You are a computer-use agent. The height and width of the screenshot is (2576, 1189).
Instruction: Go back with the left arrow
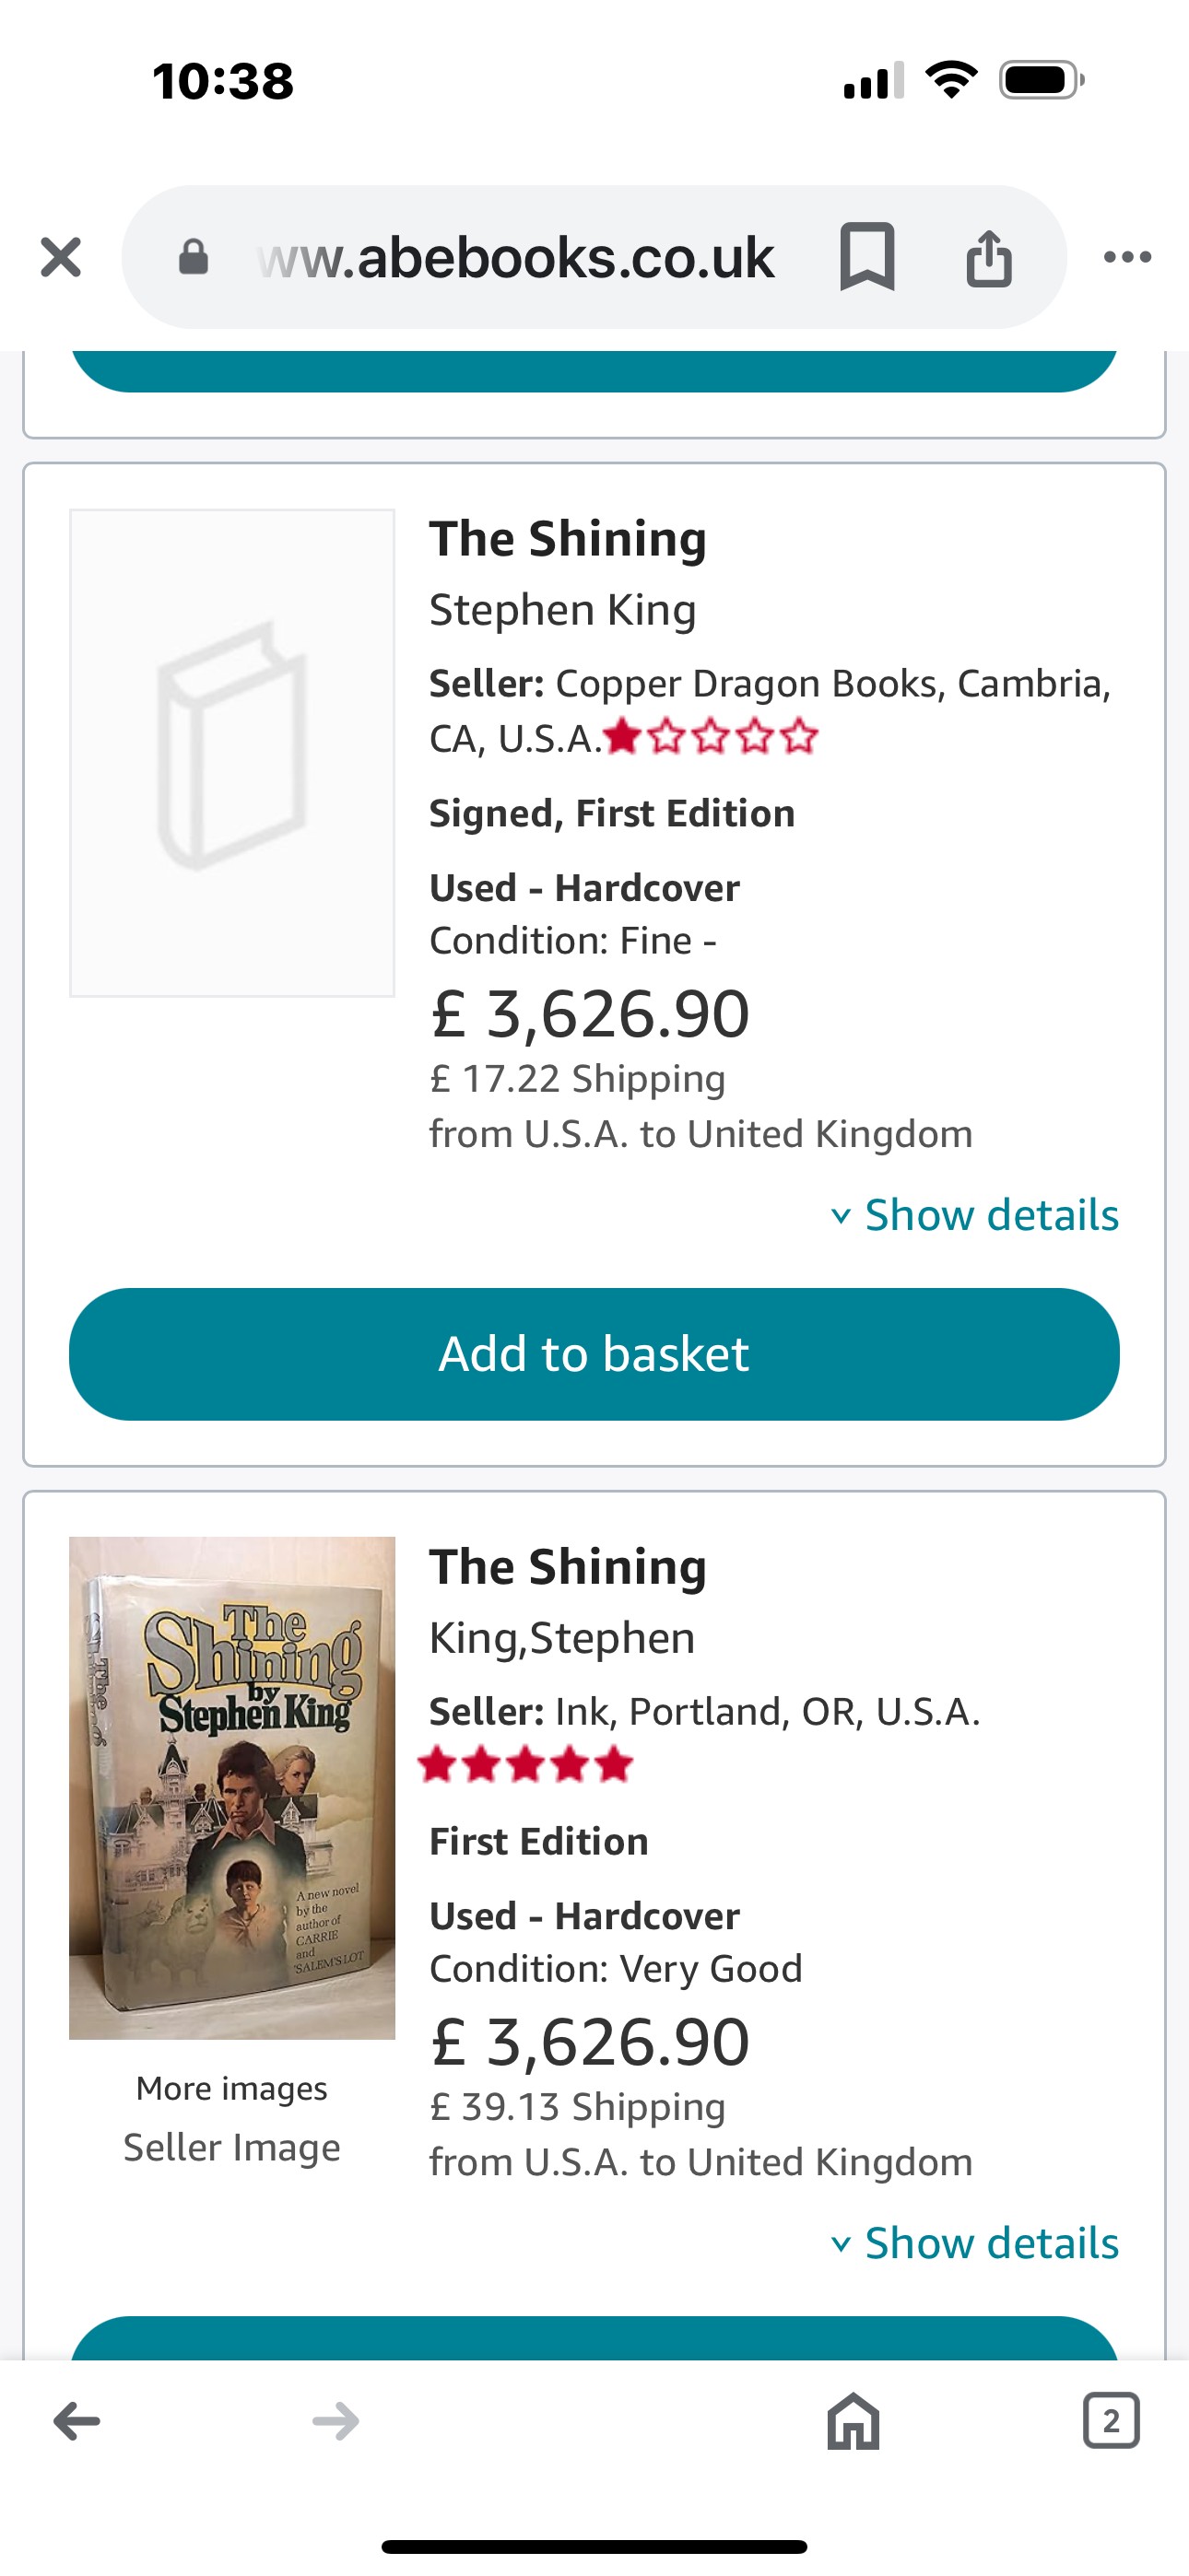(x=77, y=2421)
